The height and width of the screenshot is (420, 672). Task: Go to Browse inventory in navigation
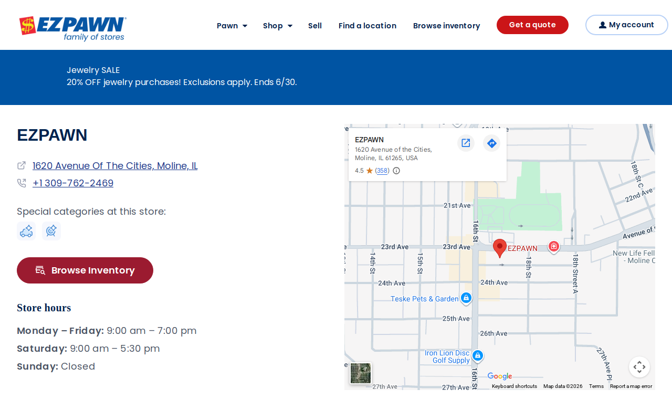(447, 26)
